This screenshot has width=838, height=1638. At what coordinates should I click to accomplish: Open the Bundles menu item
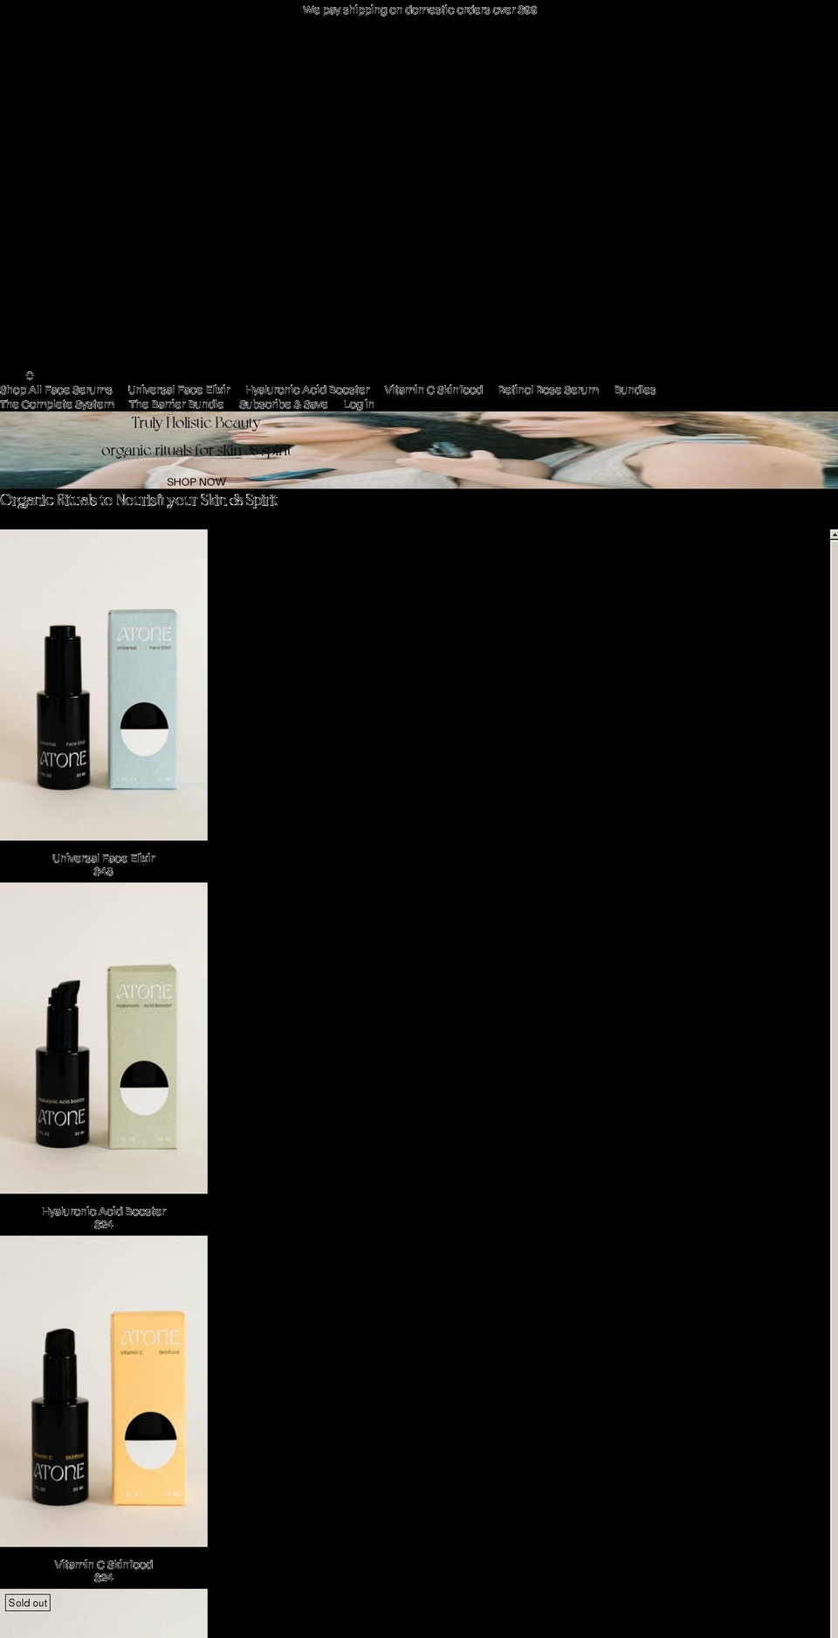(x=635, y=390)
